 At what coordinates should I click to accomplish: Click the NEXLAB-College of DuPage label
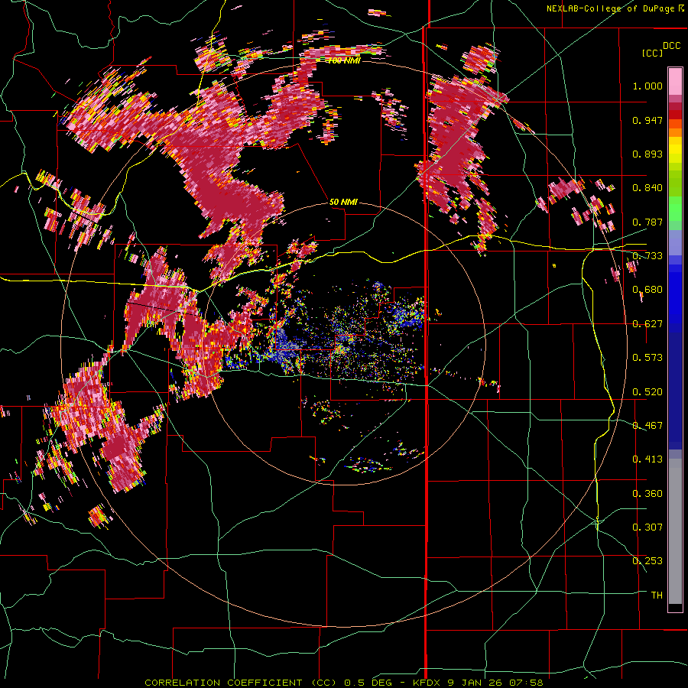click(x=615, y=8)
